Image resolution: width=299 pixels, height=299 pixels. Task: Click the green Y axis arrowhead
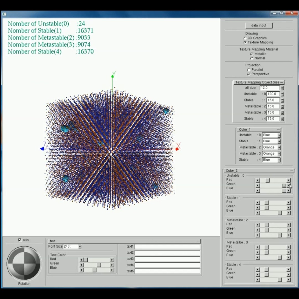(x=113, y=76)
